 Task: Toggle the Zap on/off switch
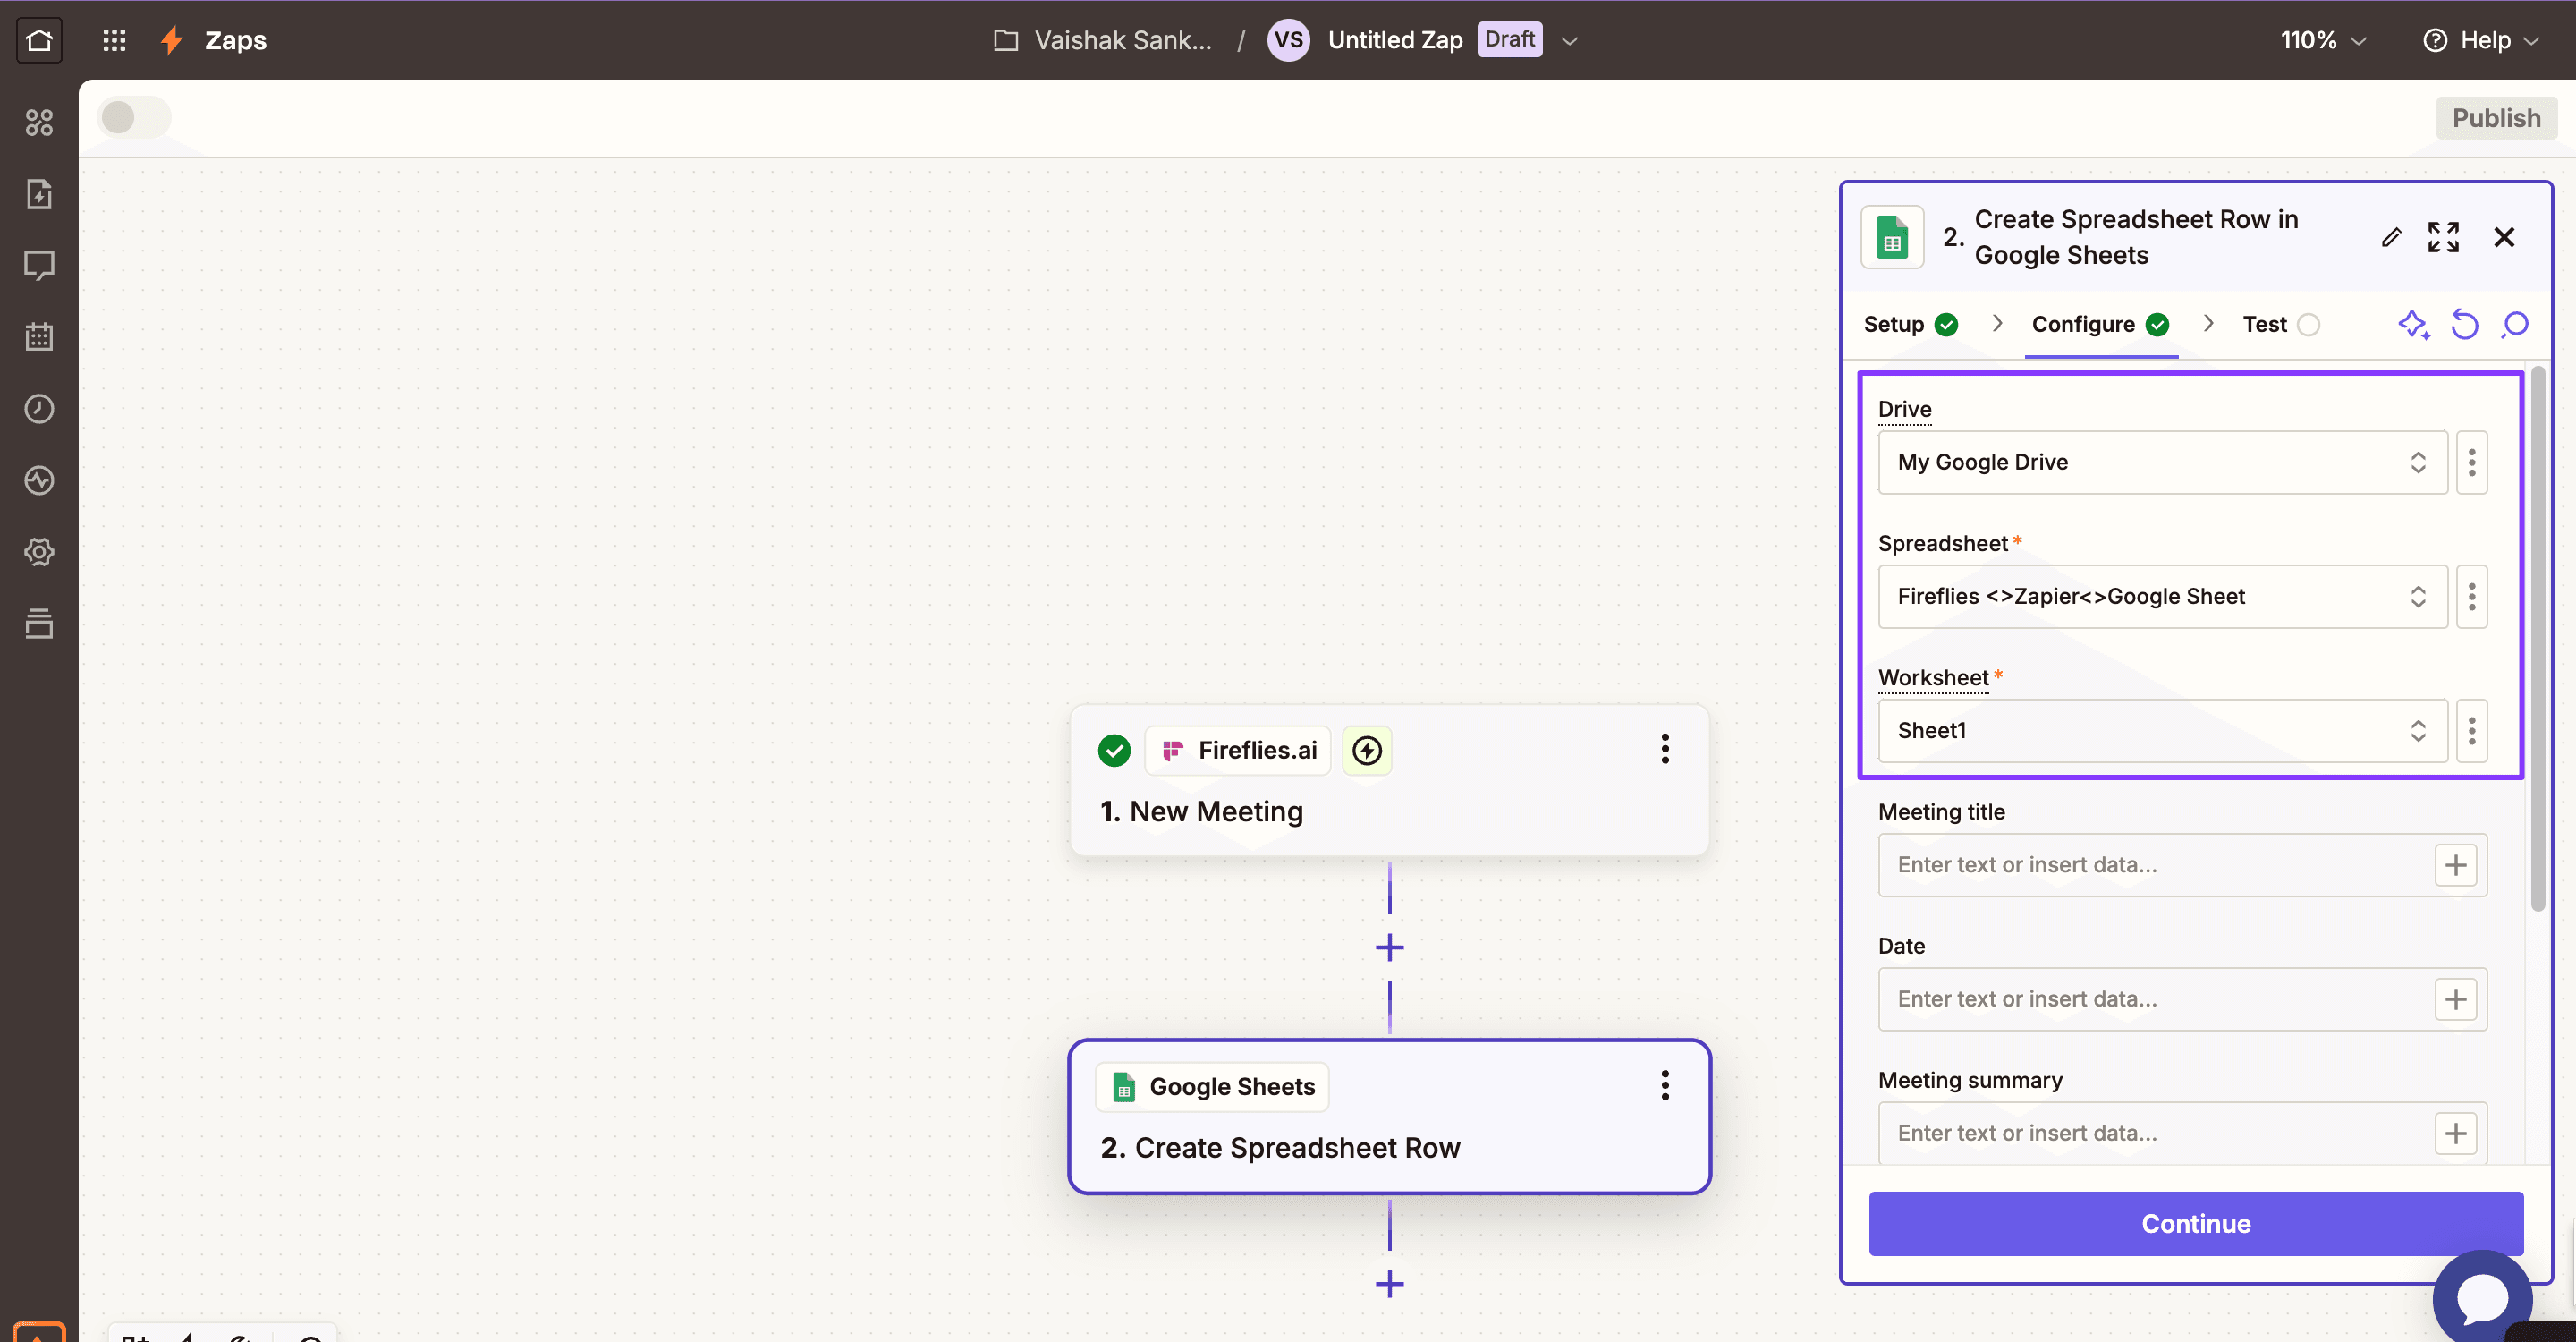tap(134, 117)
